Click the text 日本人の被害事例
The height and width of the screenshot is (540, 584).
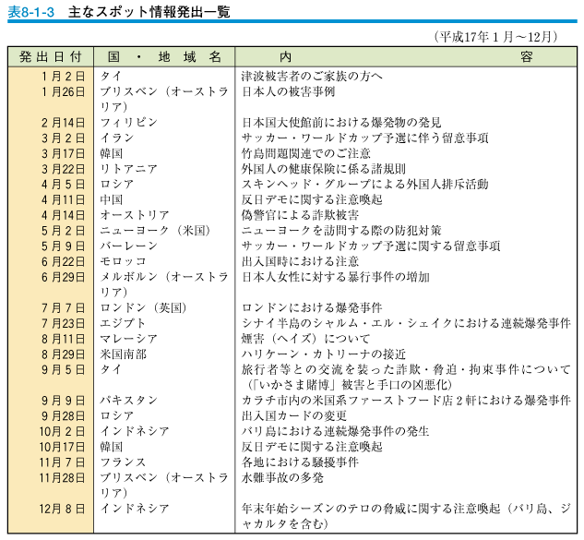pyautogui.click(x=288, y=91)
